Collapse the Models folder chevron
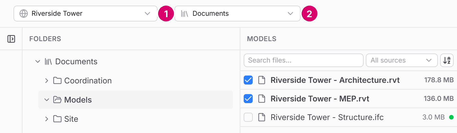This screenshot has height=133, width=457. tap(47, 100)
